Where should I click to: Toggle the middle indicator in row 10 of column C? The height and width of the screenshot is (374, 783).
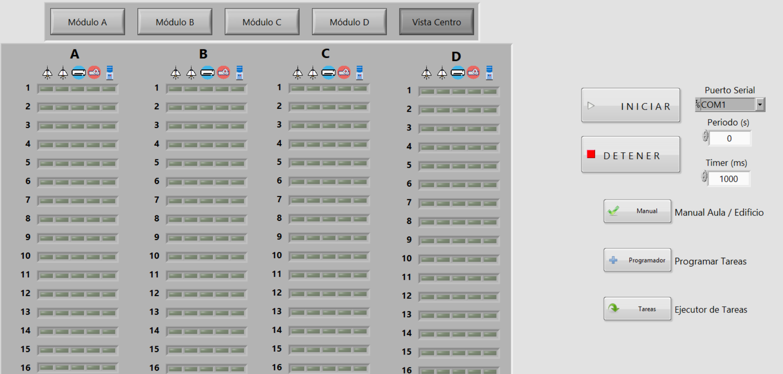[x=329, y=257]
